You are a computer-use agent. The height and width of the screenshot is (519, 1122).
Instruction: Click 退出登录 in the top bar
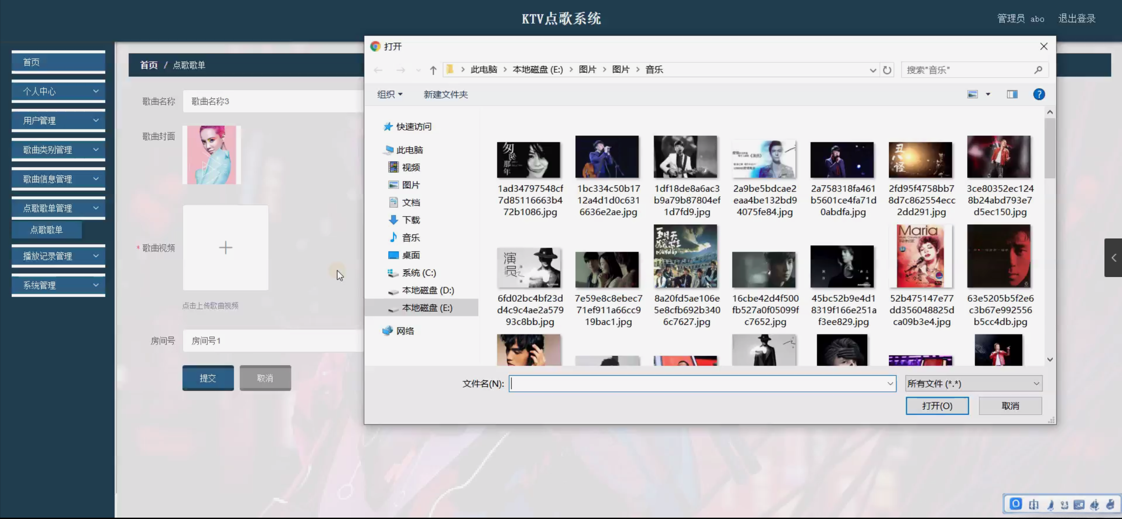pos(1076,18)
